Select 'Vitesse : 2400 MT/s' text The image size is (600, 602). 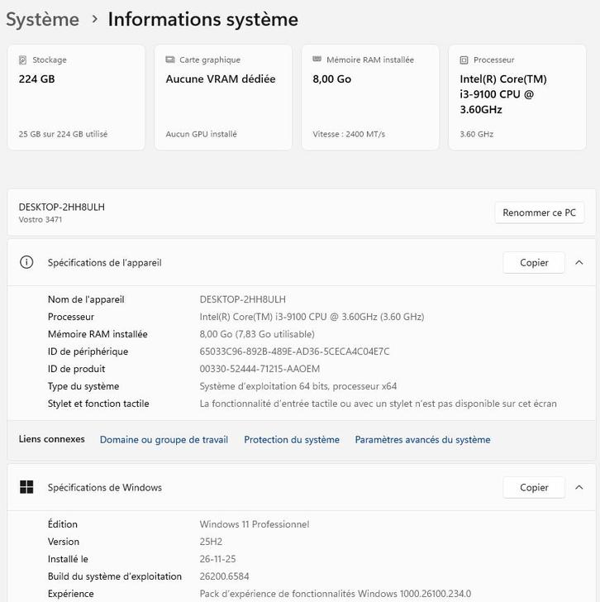click(349, 134)
